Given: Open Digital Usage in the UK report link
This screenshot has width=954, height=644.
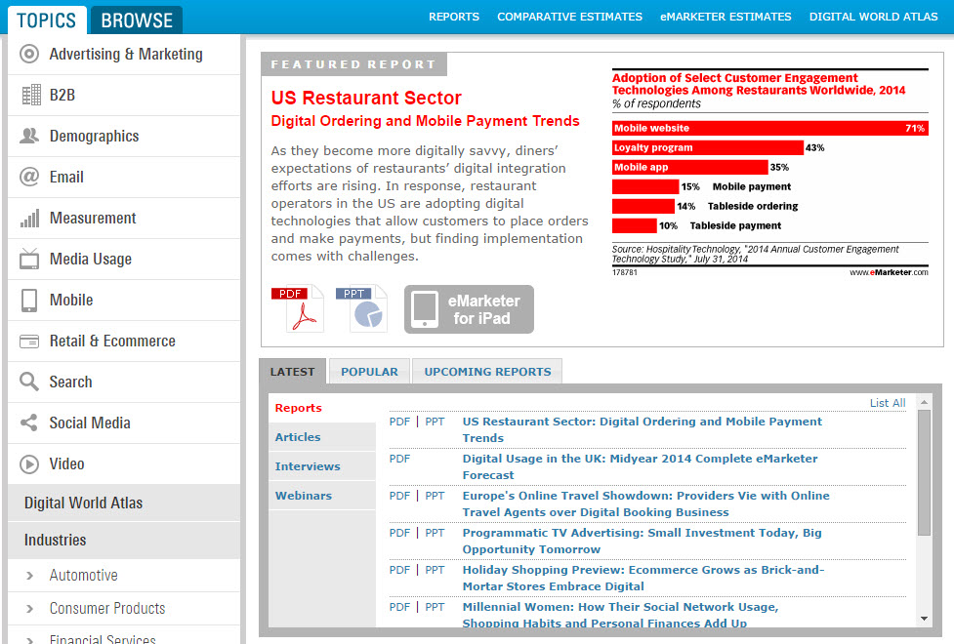Looking at the screenshot, I should point(640,466).
